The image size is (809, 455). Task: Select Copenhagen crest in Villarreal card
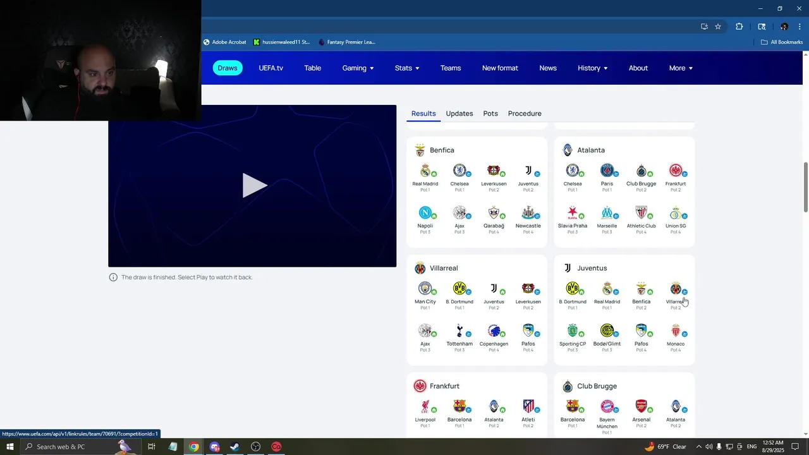494,331
